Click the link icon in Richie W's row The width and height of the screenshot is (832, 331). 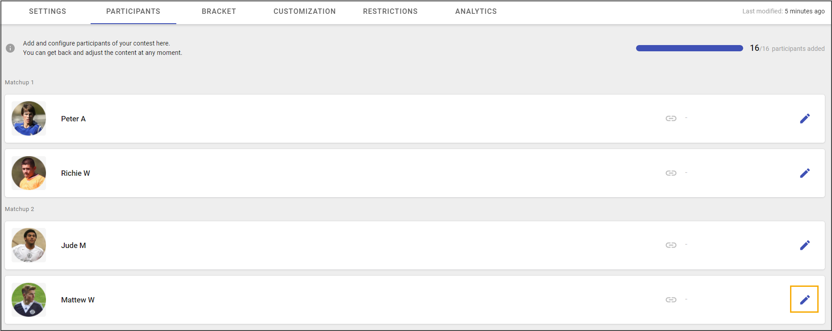point(671,173)
